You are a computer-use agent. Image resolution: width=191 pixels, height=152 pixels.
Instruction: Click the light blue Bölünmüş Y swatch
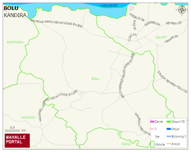pos(169,137)
